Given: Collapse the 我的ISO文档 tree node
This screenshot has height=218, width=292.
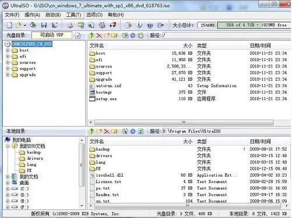Looking at the screenshot, I should [8, 146].
